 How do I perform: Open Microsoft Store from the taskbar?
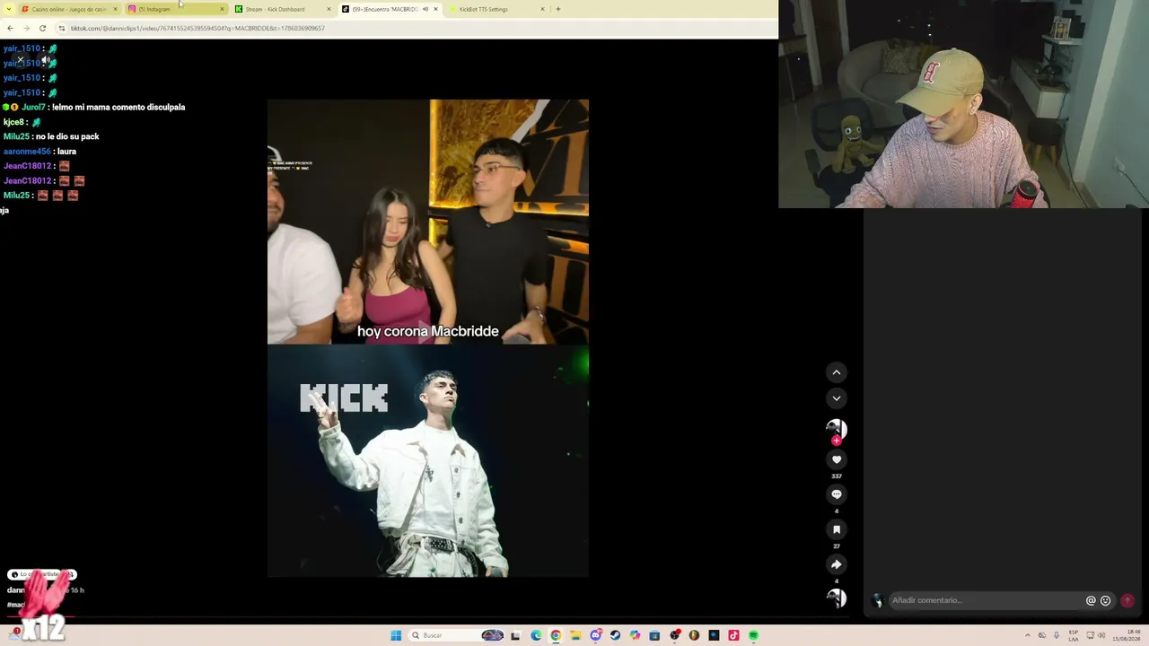tap(654, 635)
